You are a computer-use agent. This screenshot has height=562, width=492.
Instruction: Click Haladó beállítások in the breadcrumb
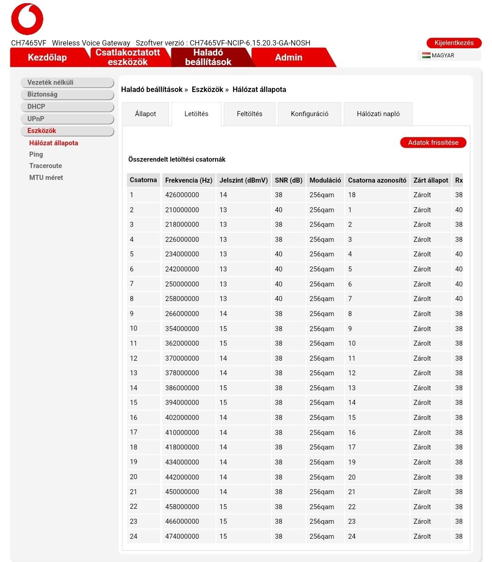152,90
